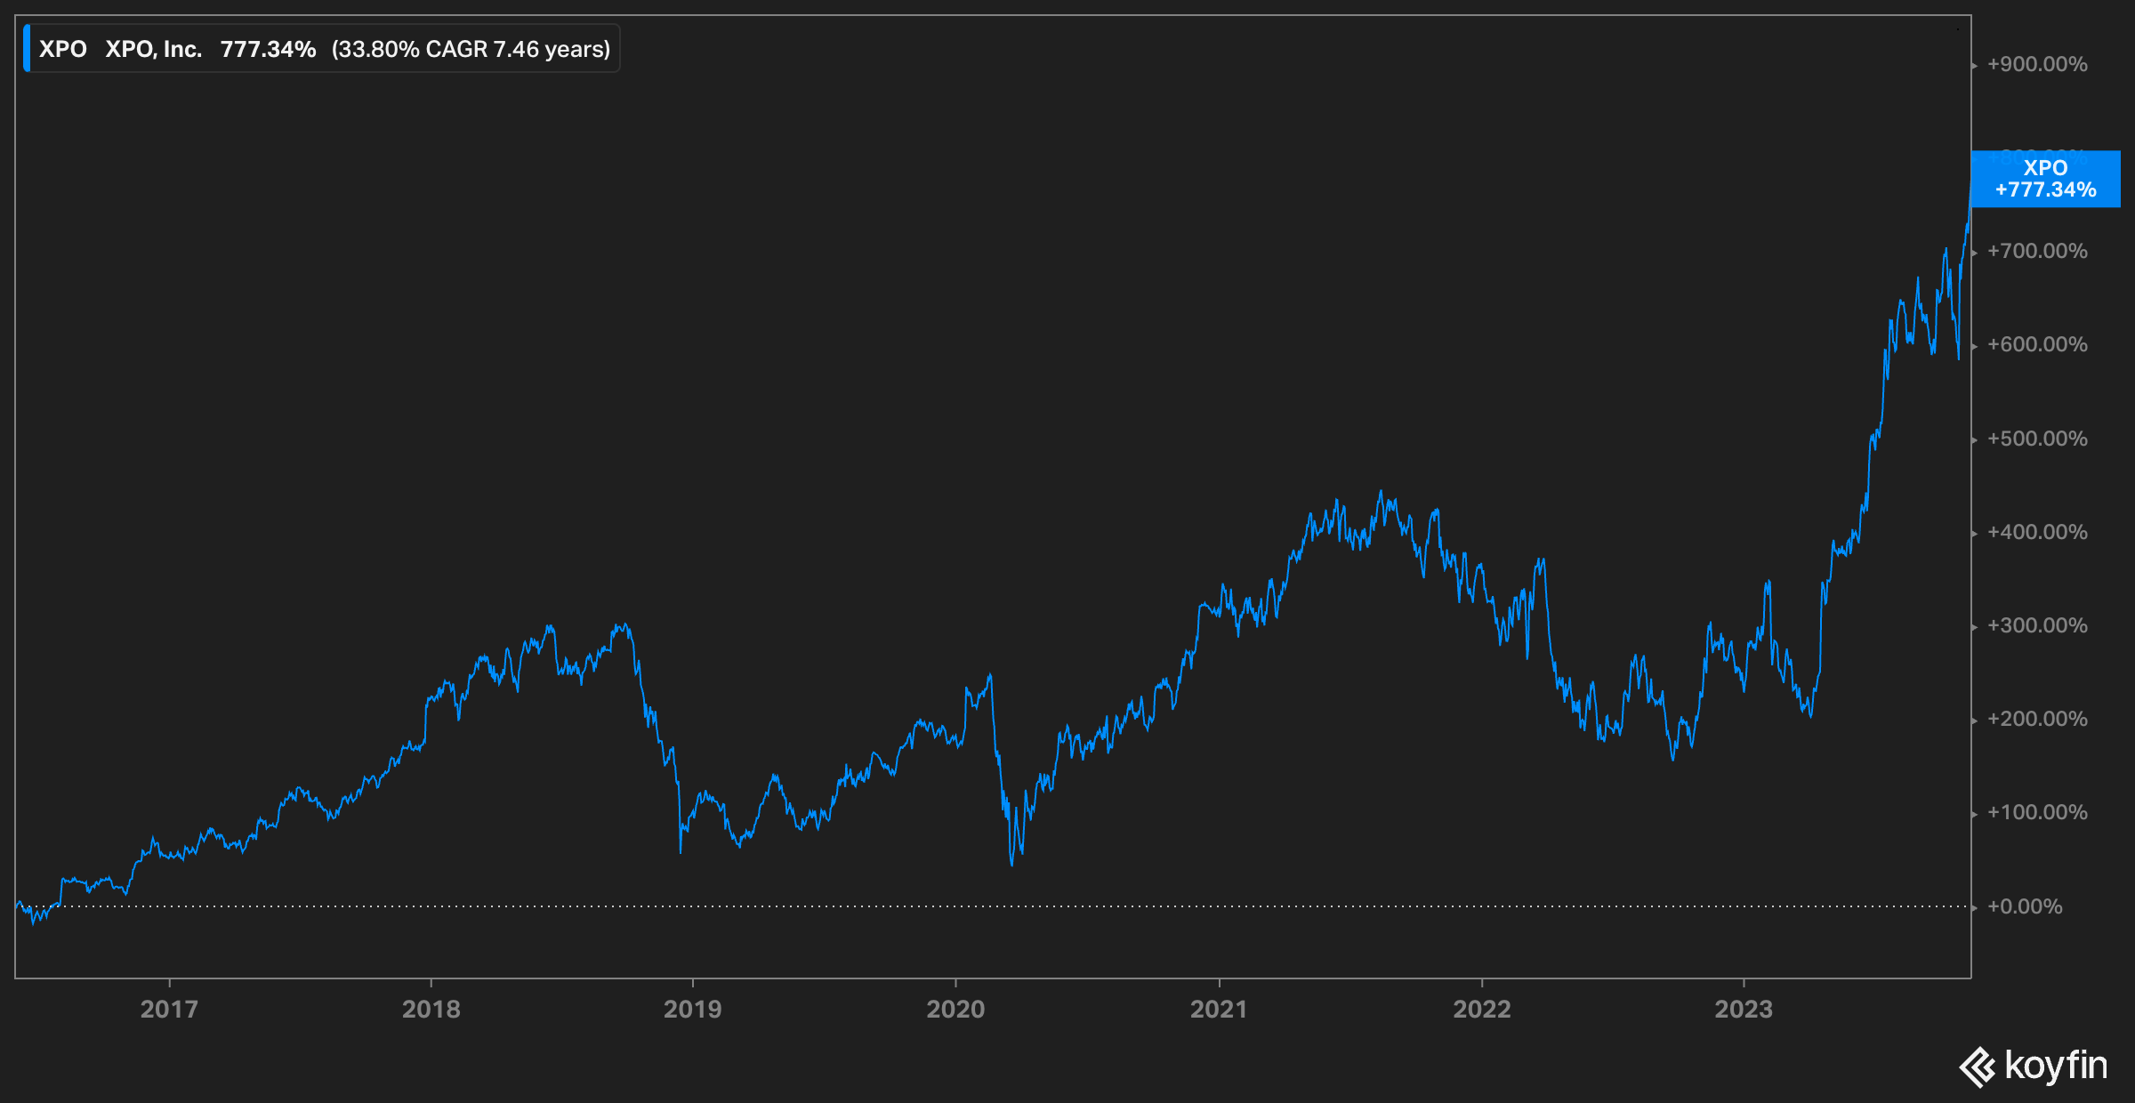Click the 2018 date label
The height and width of the screenshot is (1103, 2135).
click(x=431, y=1010)
